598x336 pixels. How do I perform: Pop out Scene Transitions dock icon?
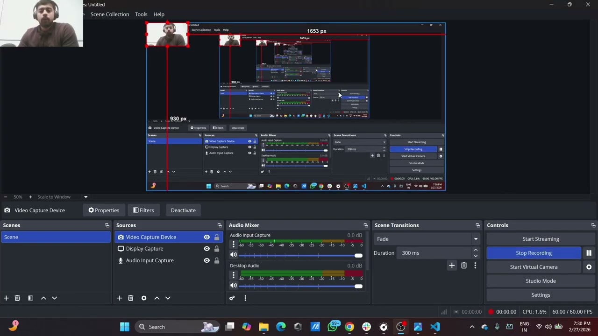point(477,225)
